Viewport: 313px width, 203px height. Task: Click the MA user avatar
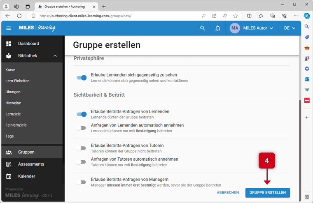235,28
